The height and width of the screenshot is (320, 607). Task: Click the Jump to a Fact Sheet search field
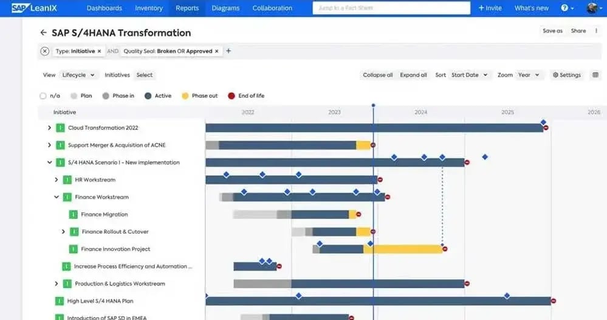[x=391, y=8]
